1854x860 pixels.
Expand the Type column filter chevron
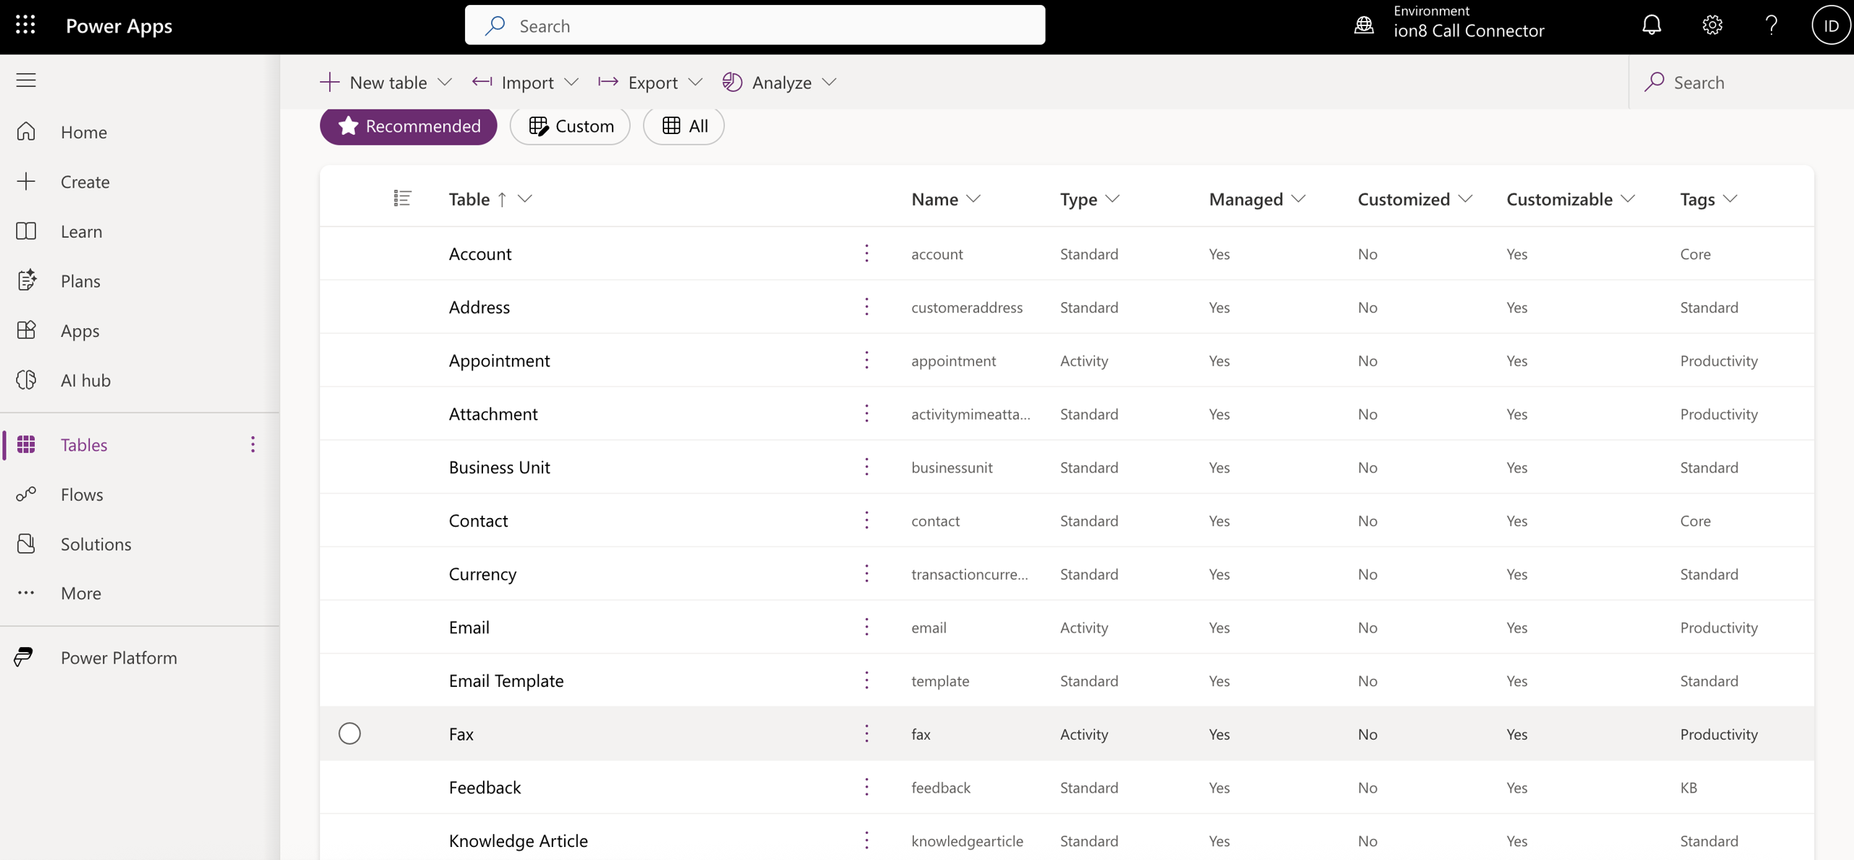(1112, 199)
